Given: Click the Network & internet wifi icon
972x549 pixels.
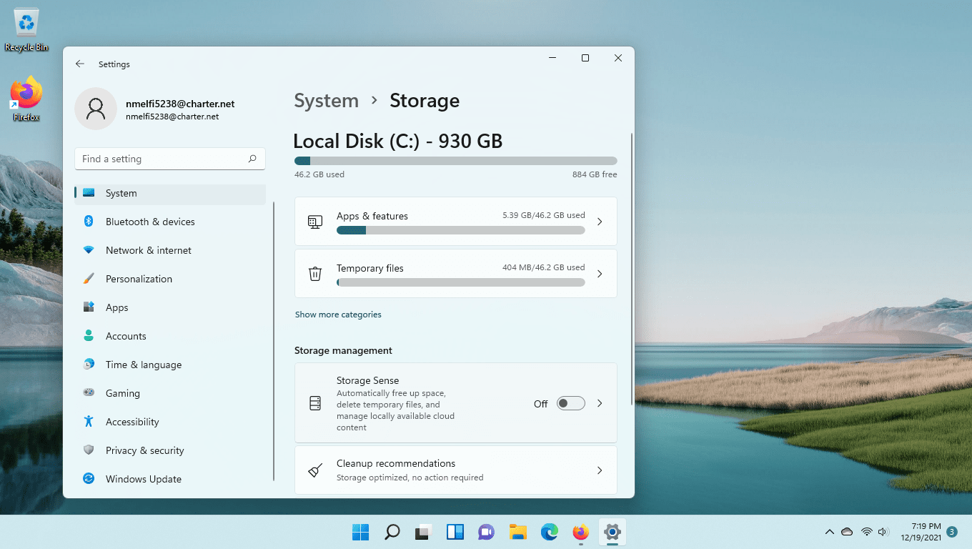Looking at the screenshot, I should click(x=89, y=250).
